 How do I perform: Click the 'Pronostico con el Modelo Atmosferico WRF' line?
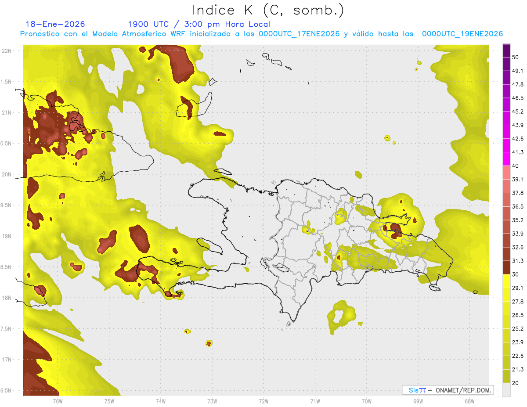pos(261,34)
